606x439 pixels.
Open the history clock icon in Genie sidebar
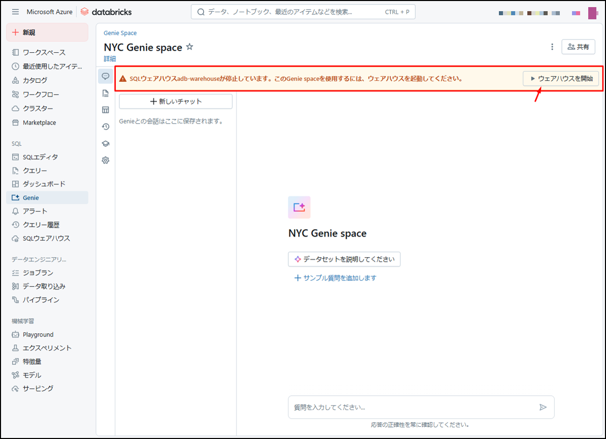[106, 127]
